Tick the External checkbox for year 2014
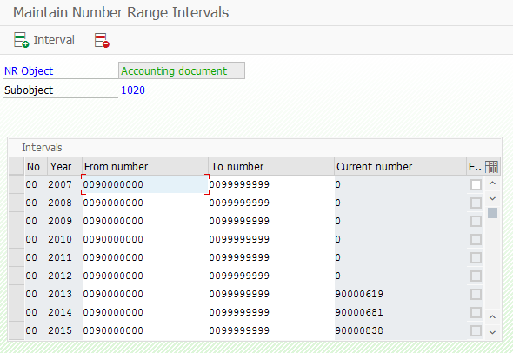Screen dimensions: 513x353 476,312
